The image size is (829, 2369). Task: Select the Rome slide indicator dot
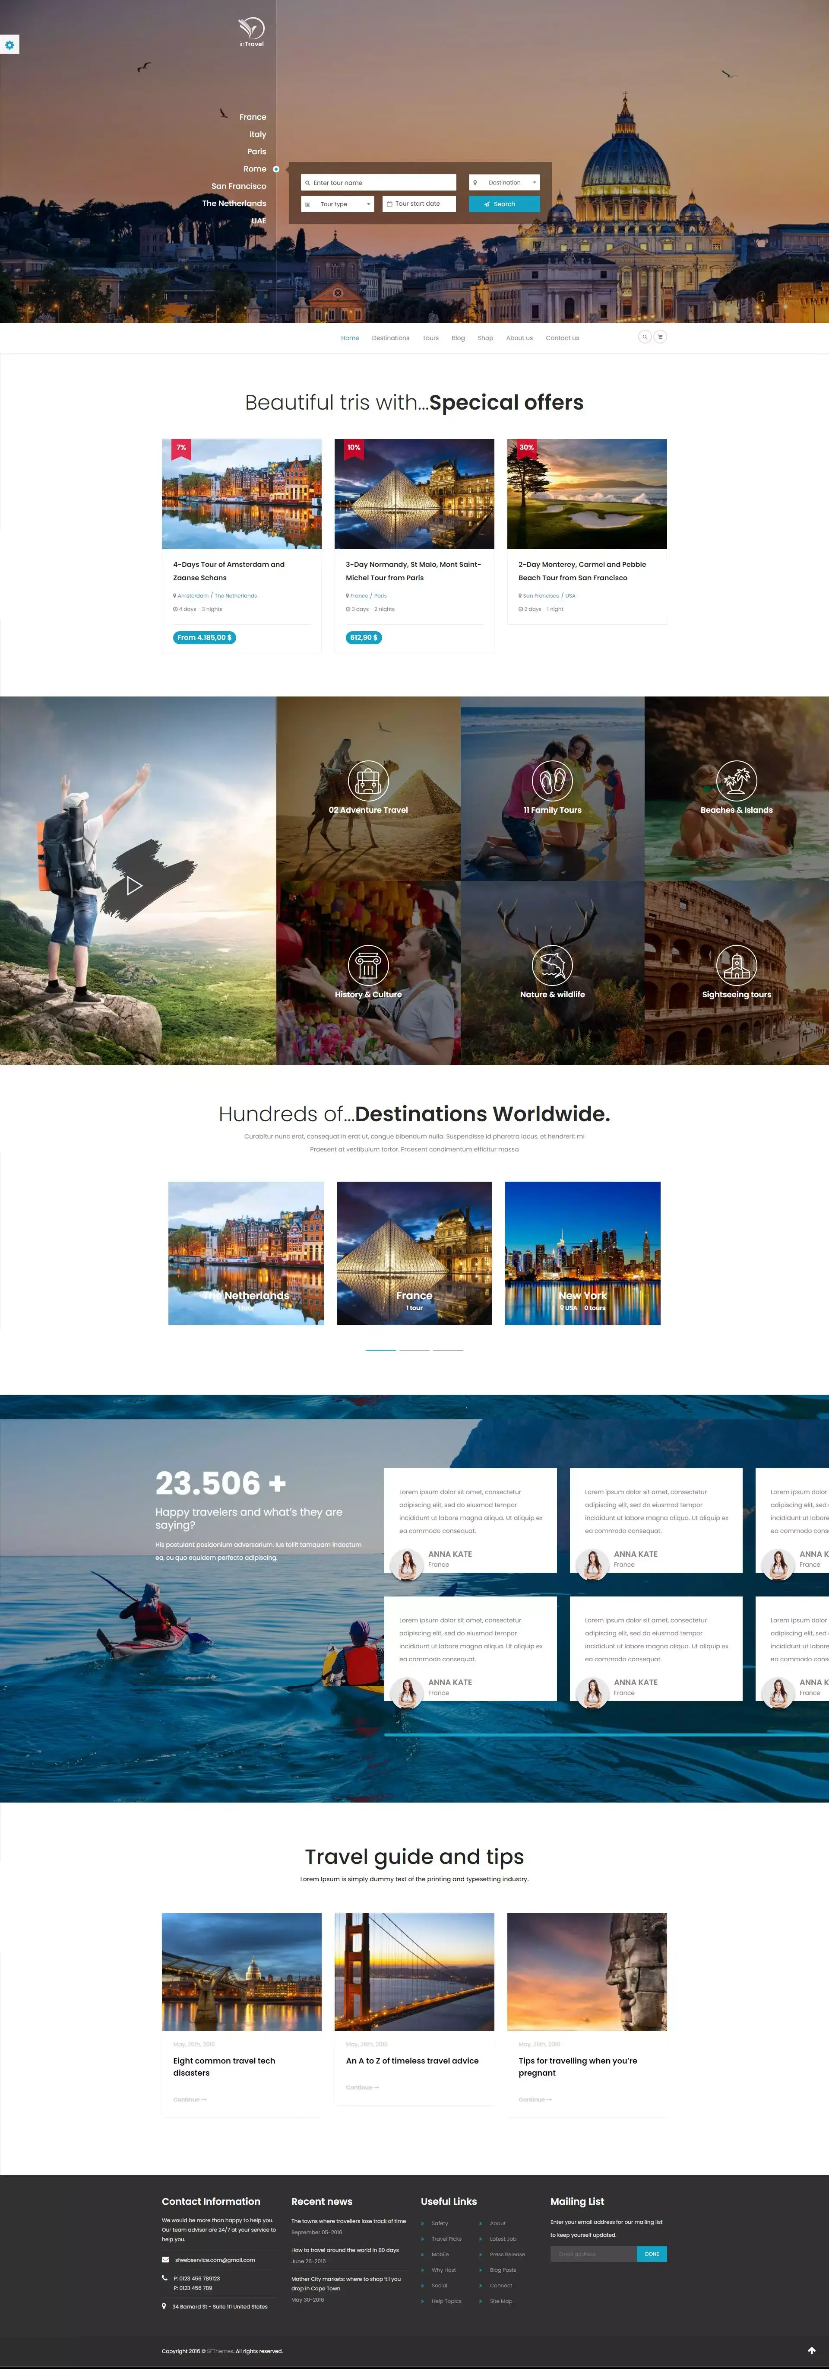pyautogui.click(x=276, y=169)
